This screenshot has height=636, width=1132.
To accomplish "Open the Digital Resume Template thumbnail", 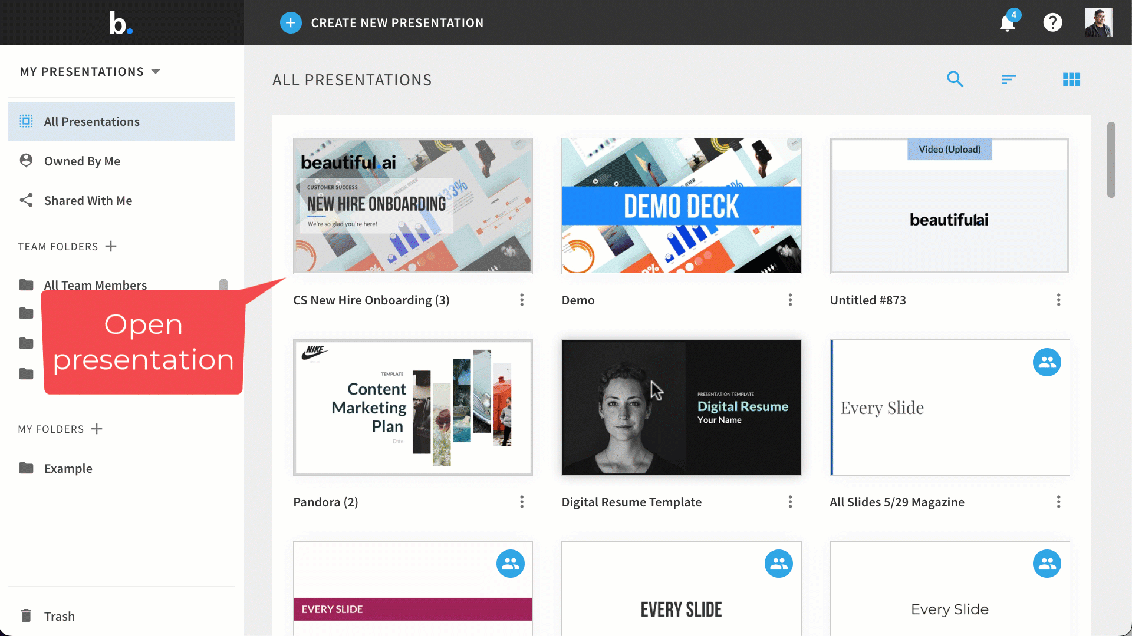I will coord(681,408).
